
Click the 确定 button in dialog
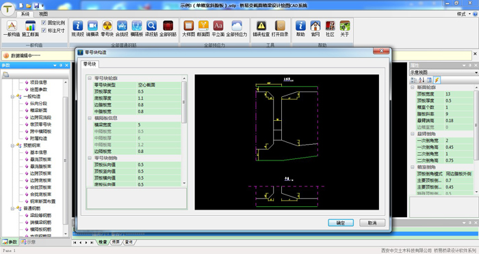(x=341, y=223)
